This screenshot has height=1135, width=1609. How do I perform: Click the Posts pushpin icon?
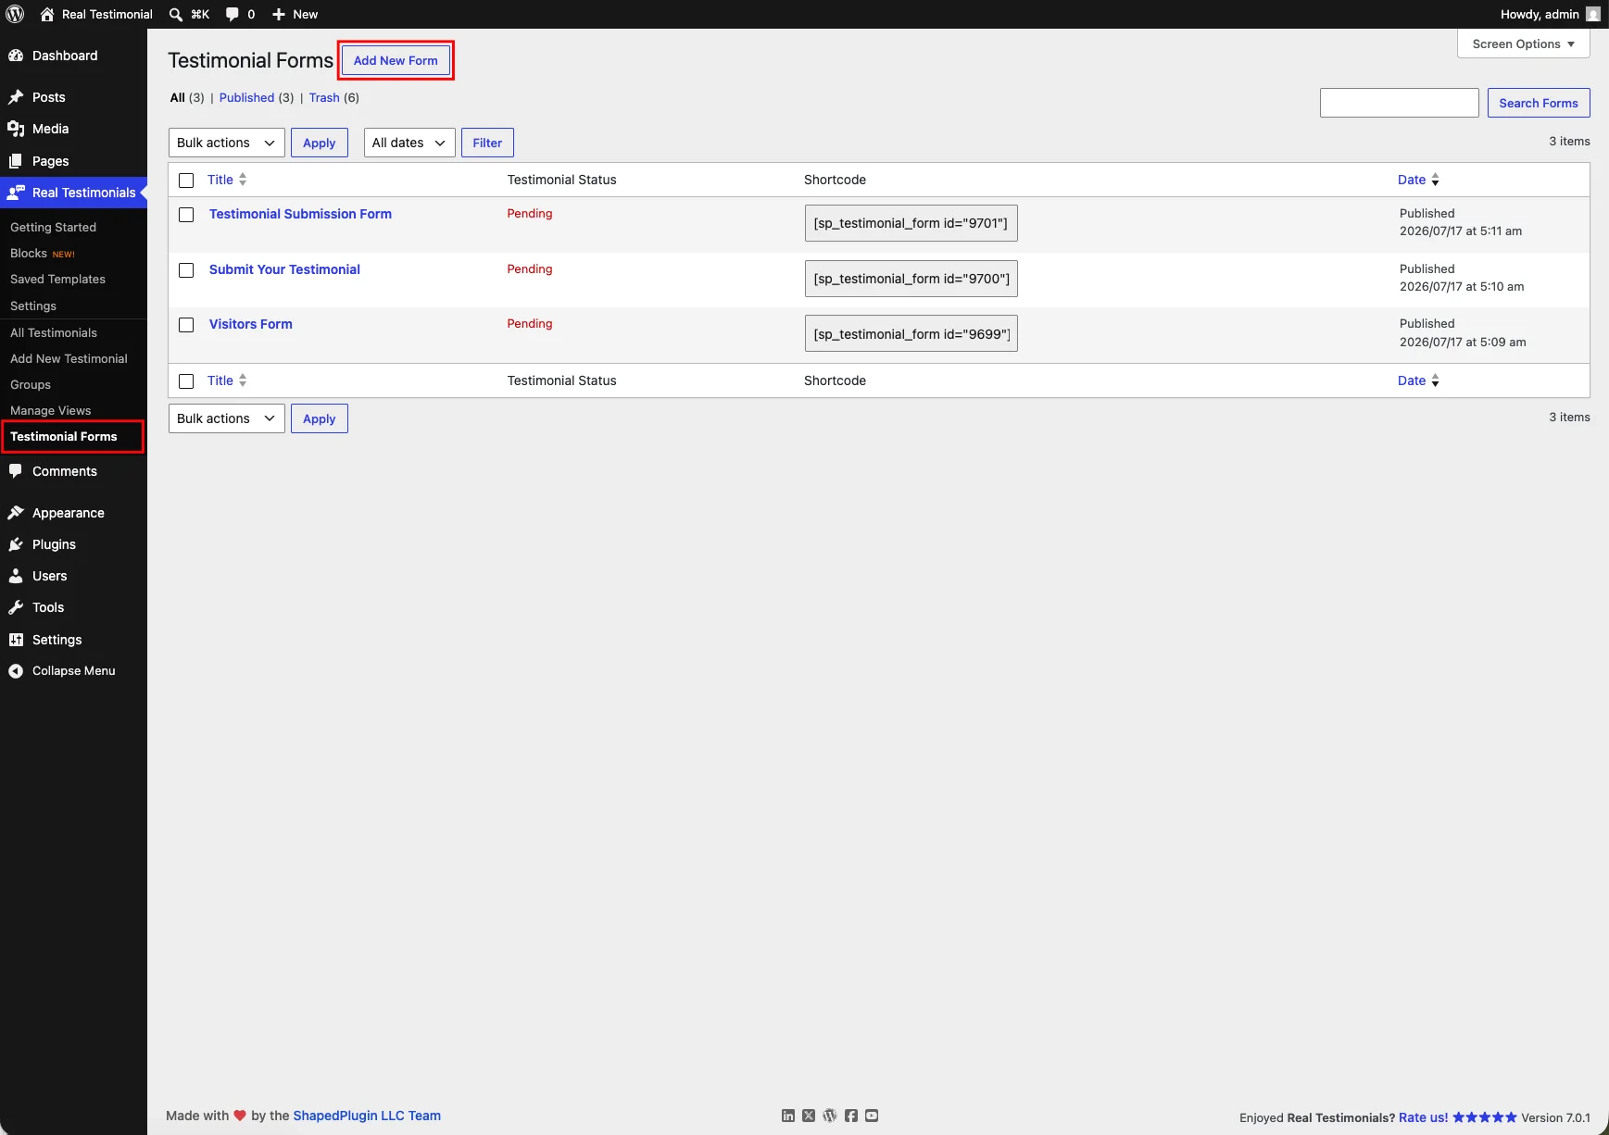click(16, 97)
